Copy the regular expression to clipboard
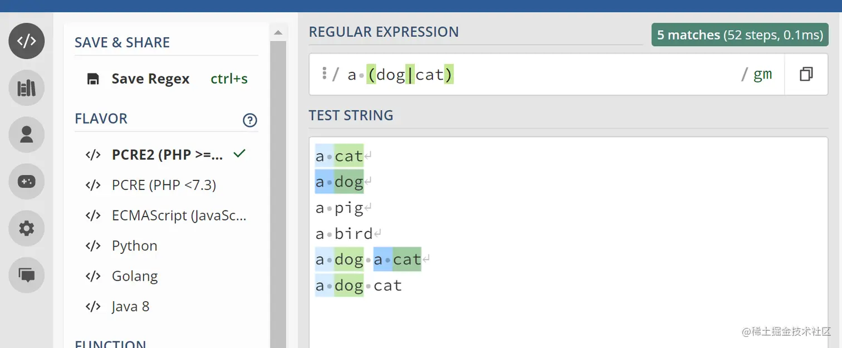 pyautogui.click(x=806, y=74)
